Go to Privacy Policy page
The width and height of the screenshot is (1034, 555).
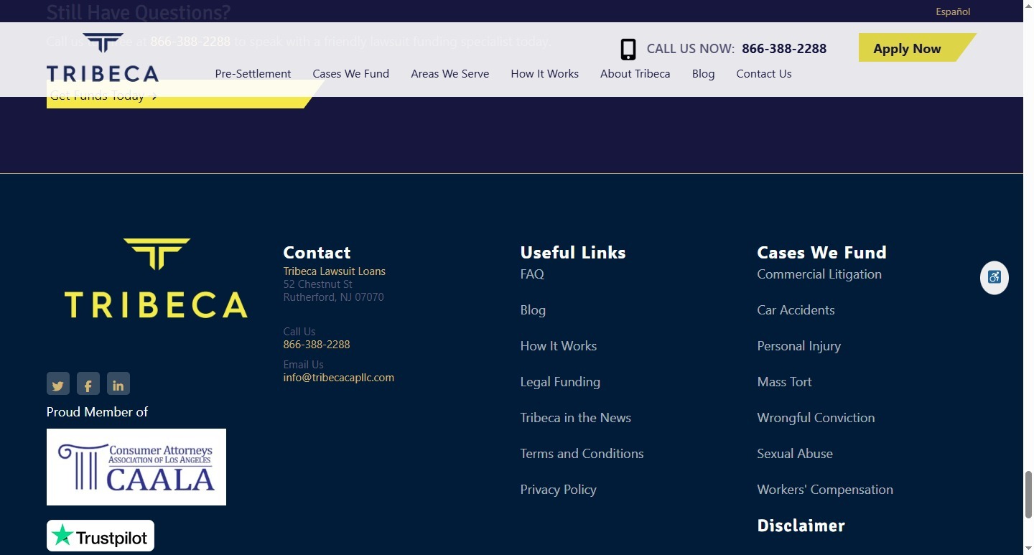[558, 490]
